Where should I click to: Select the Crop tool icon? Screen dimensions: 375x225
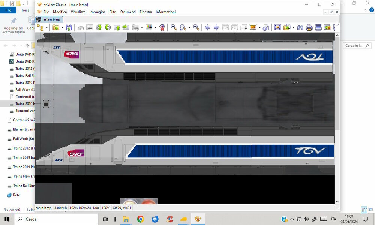click(90, 27)
